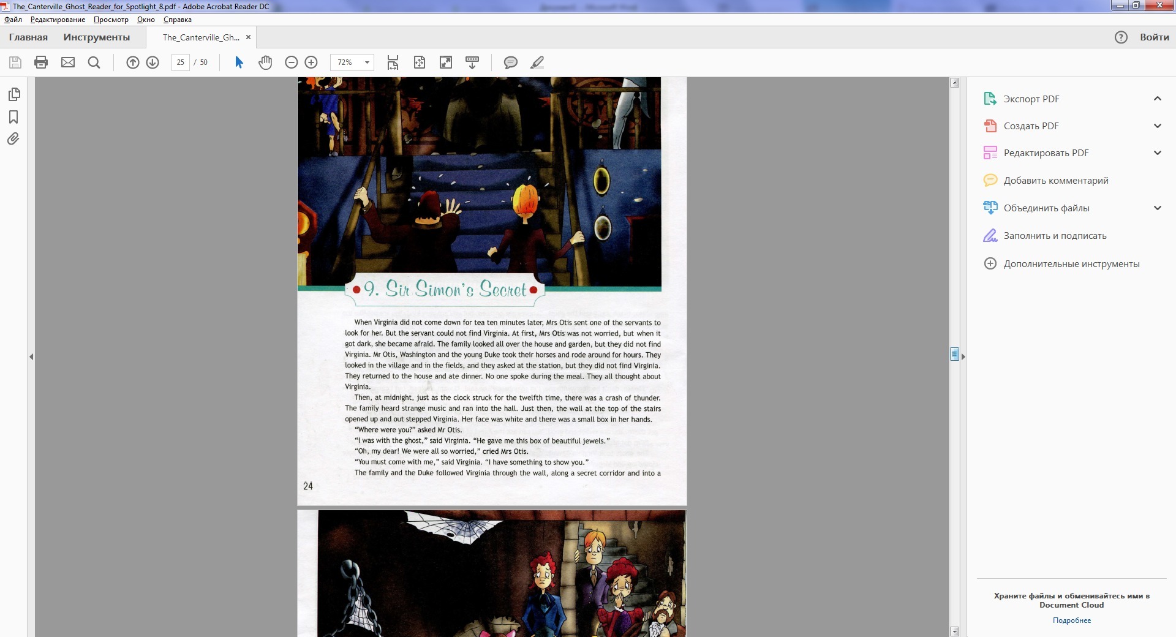Open page thumbnails side panel
Image resolution: width=1176 pixels, height=637 pixels.
click(x=13, y=94)
